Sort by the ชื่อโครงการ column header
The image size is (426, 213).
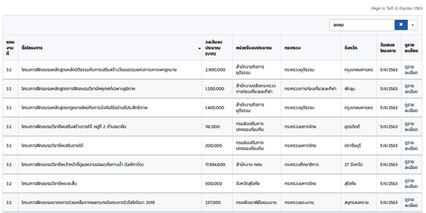(110, 48)
